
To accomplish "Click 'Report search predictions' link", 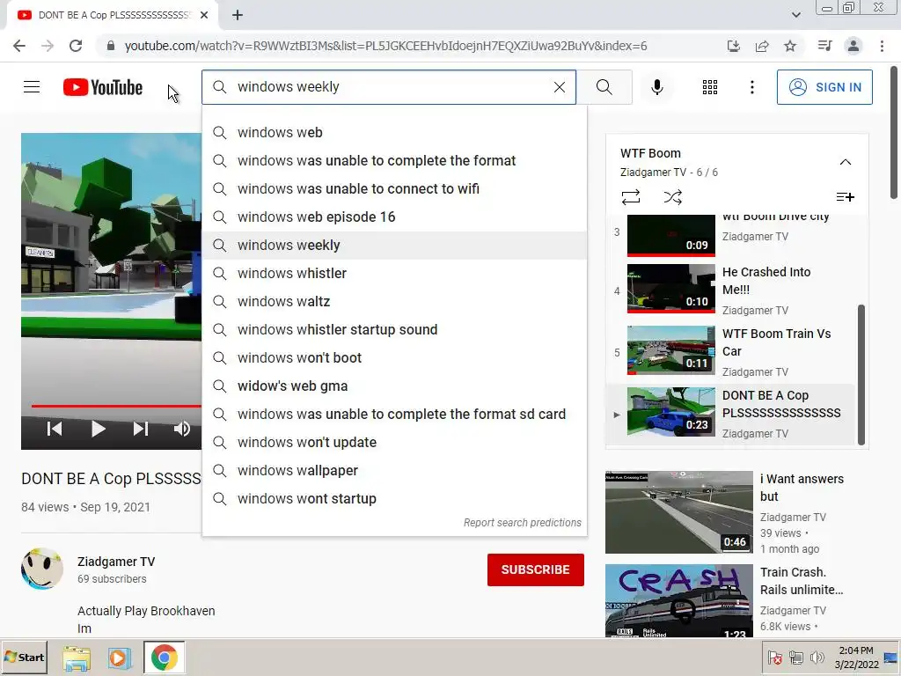I will 523,523.
